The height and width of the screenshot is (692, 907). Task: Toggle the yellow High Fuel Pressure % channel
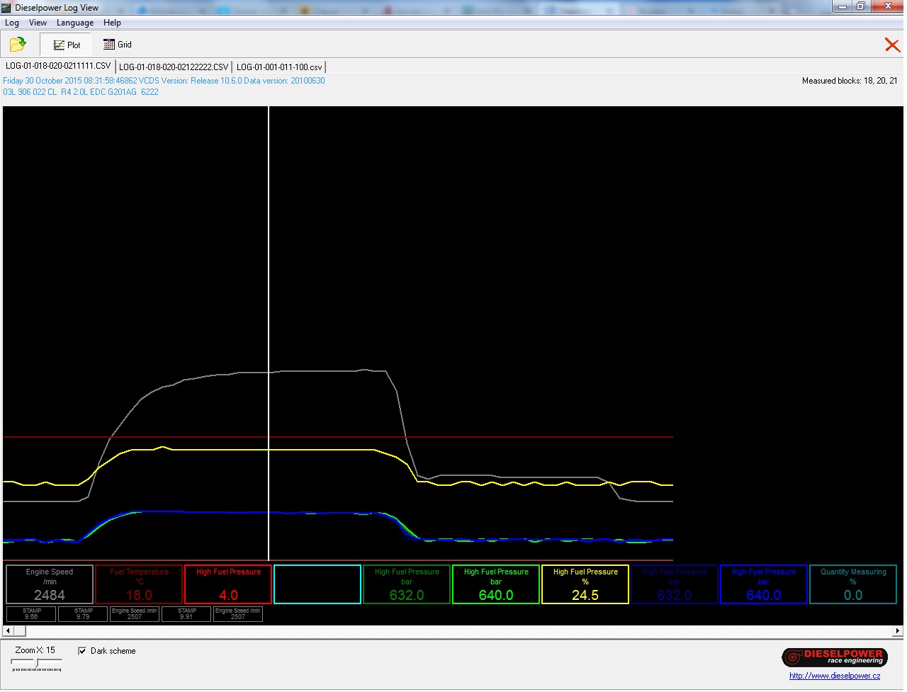tap(585, 584)
